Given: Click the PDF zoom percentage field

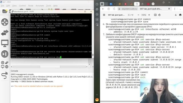Looking at the screenshot, I should pos(144,15).
